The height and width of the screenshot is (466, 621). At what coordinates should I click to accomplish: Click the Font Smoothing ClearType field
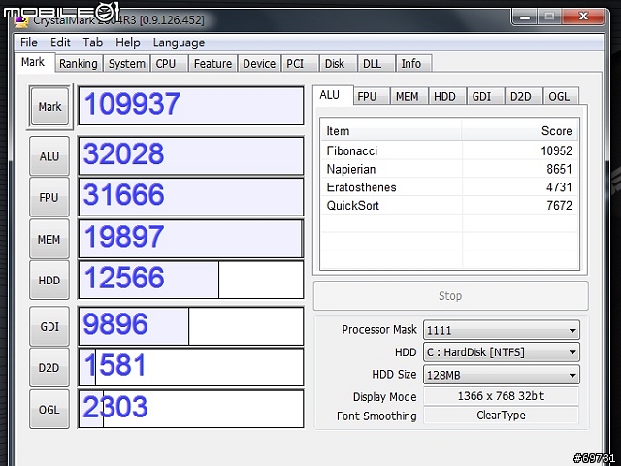point(501,416)
